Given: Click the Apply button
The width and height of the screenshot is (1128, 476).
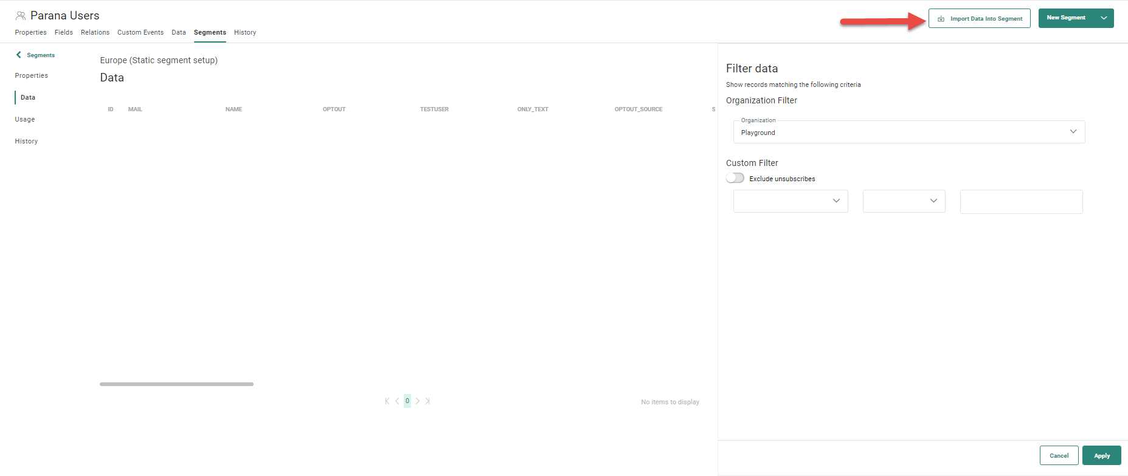Looking at the screenshot, I should [1101, 455].
